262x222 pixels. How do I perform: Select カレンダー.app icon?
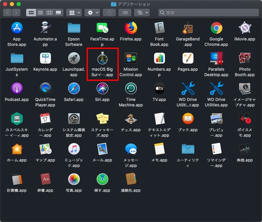coord(45,119)
